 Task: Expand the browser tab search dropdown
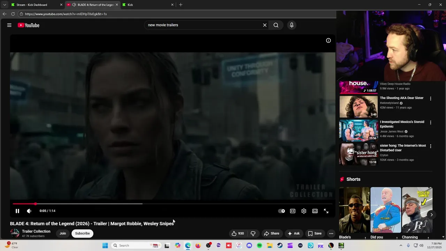(x=5, y=5)
